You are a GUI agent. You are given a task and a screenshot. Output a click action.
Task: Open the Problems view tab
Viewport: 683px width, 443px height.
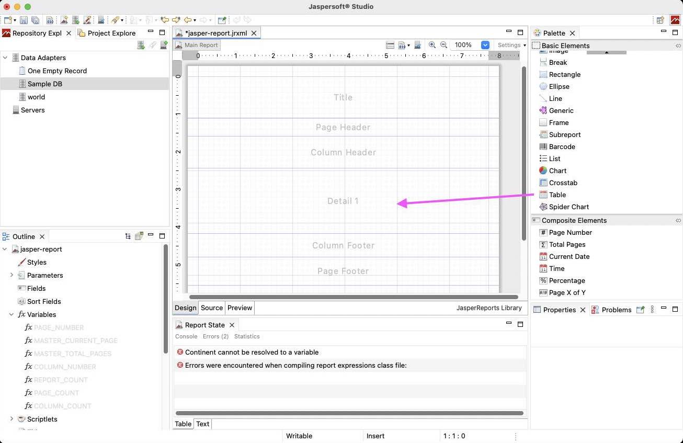611,310
